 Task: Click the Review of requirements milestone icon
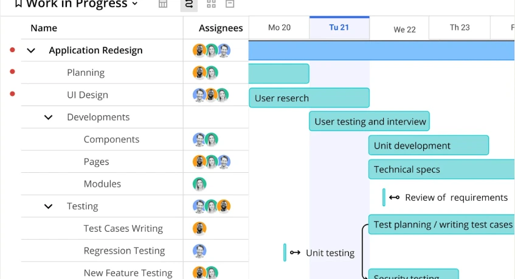pyautogui.click(x=394, y=198)
